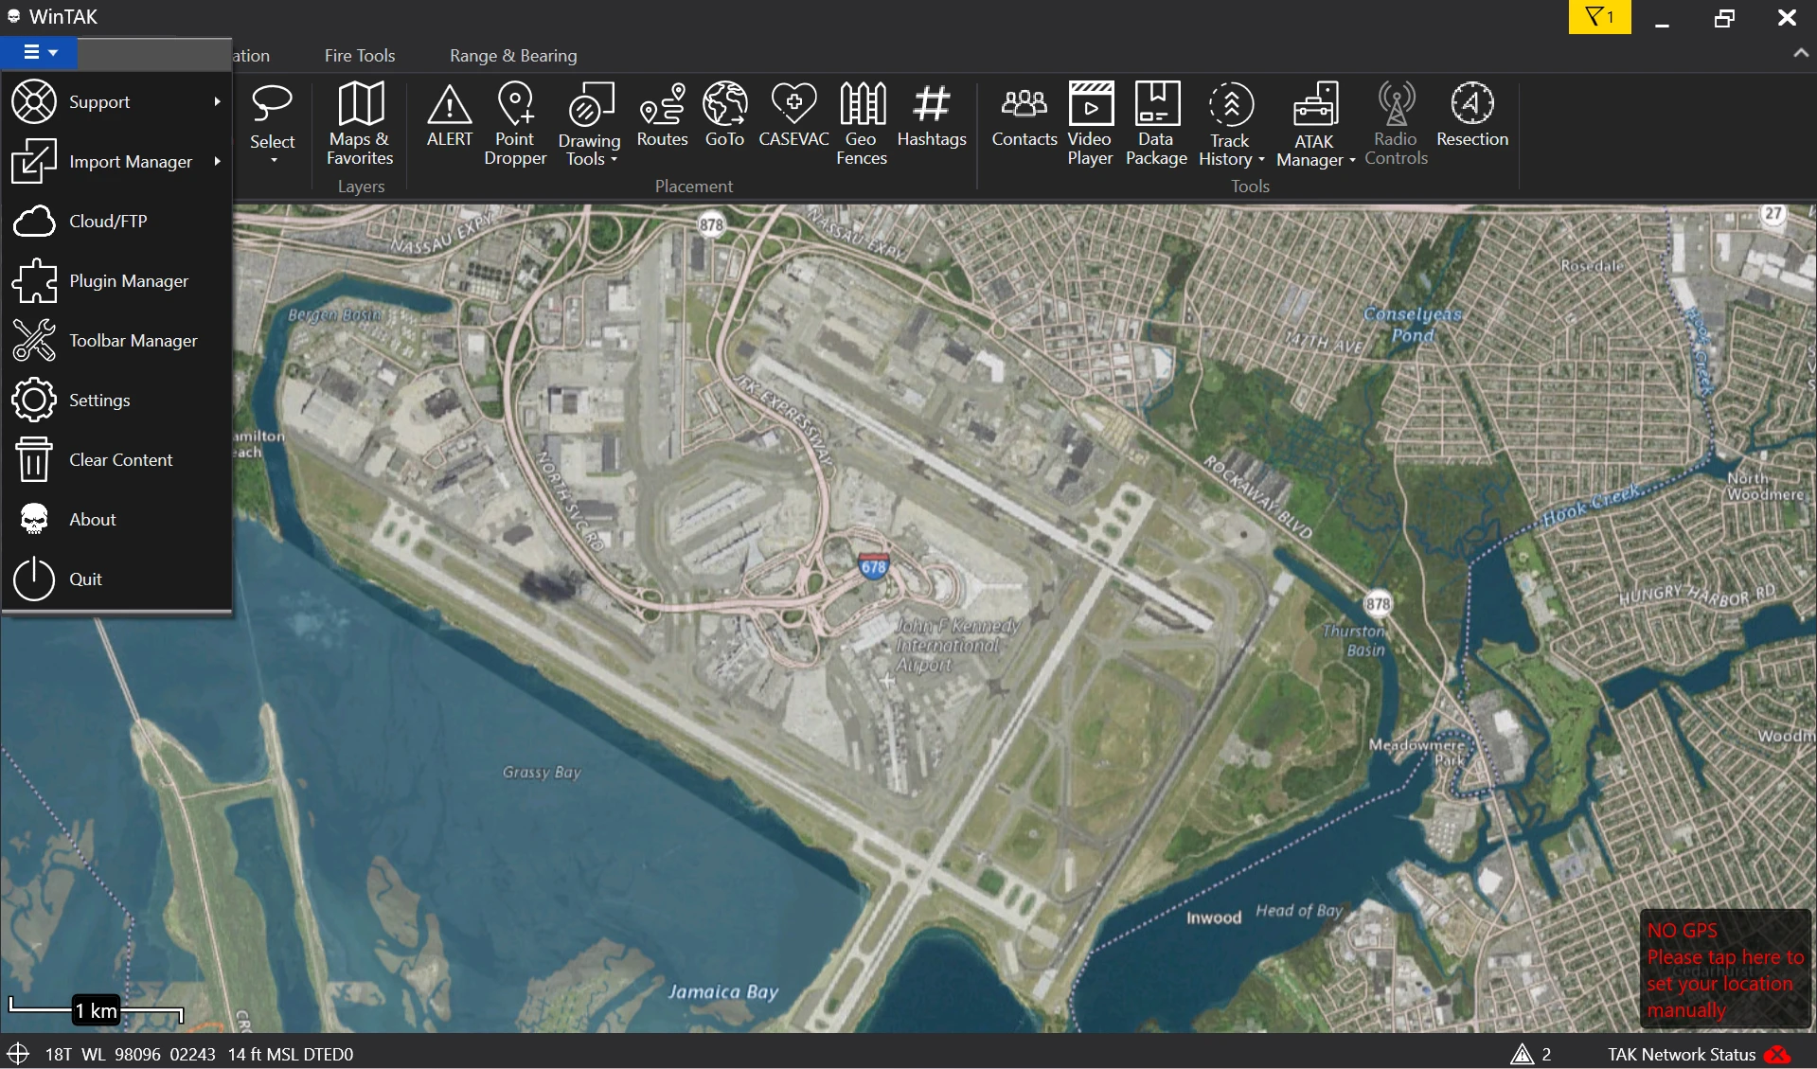Open the Routes tool
Image resolution: width=1817 pixels, height=1069 pixels.
point(662,116)
